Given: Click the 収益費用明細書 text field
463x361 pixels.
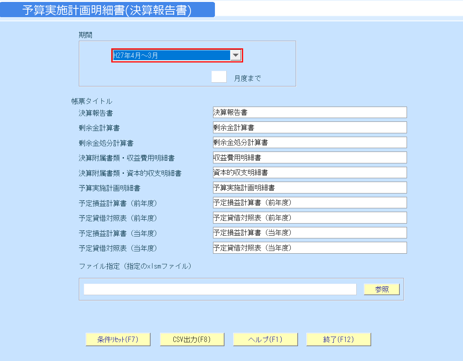Looking at the screenshot, I should pyautogui.click(x=309, y=157).
